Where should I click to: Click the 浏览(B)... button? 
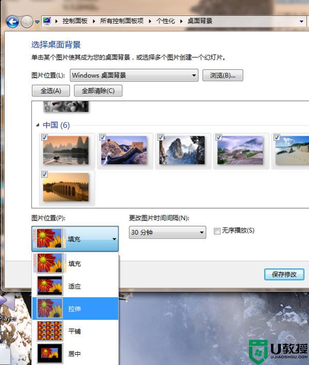[x=222, y=75]
